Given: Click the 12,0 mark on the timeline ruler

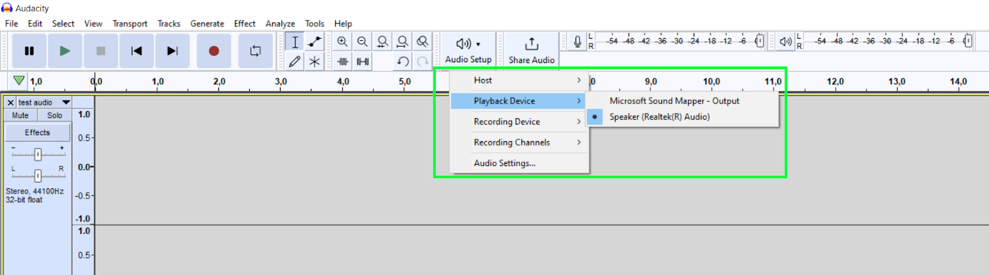Looking at the screenshot, I should point(835,81).
